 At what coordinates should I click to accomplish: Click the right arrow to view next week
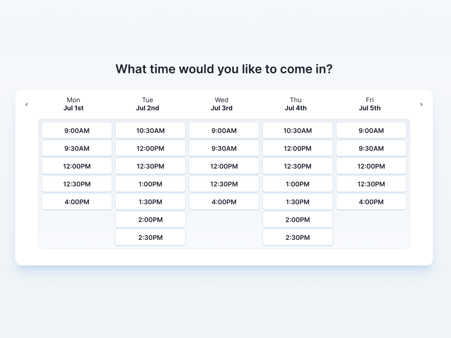click(421, 104)
